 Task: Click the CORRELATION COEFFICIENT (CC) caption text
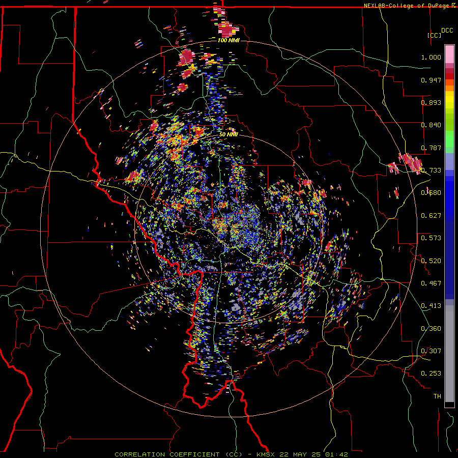(179, 454)
